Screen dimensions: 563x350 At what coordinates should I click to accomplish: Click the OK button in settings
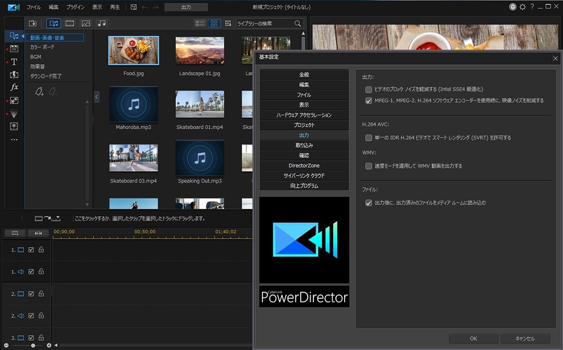click(x=473, y=338)
